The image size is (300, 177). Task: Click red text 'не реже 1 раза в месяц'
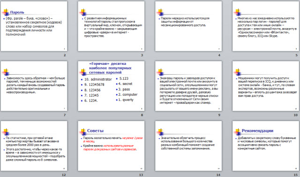[113, 139]
